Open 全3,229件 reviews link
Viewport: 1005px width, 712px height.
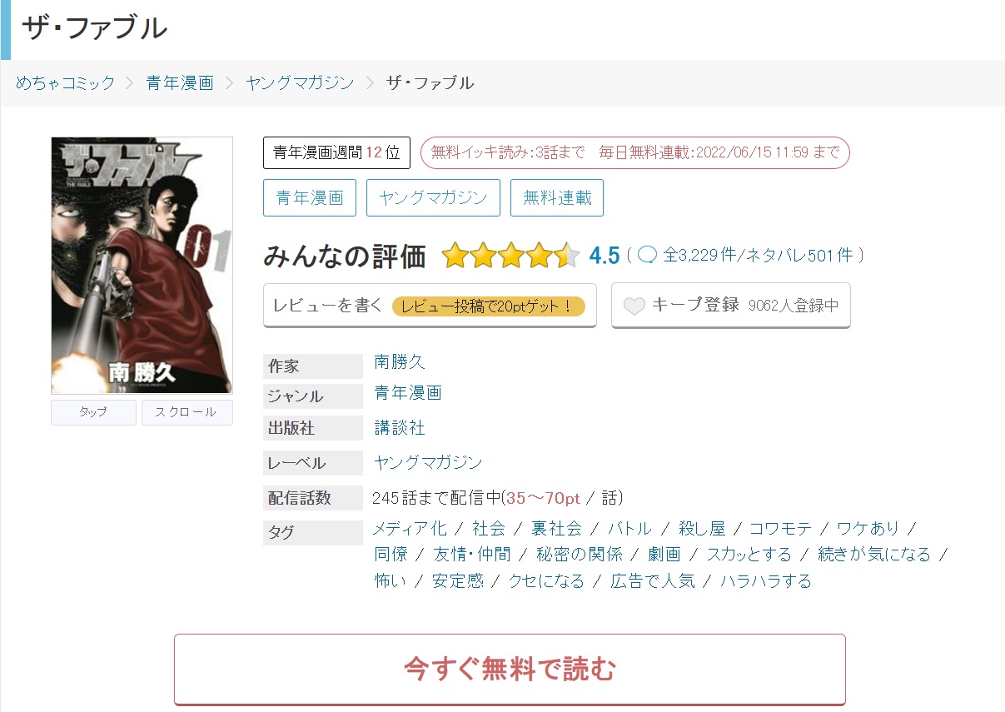(x=699, y=256)
